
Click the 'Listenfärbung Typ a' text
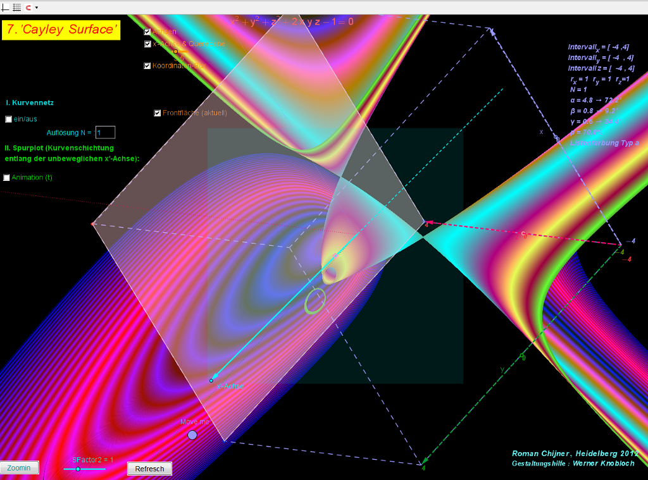(x=604, y=144)
